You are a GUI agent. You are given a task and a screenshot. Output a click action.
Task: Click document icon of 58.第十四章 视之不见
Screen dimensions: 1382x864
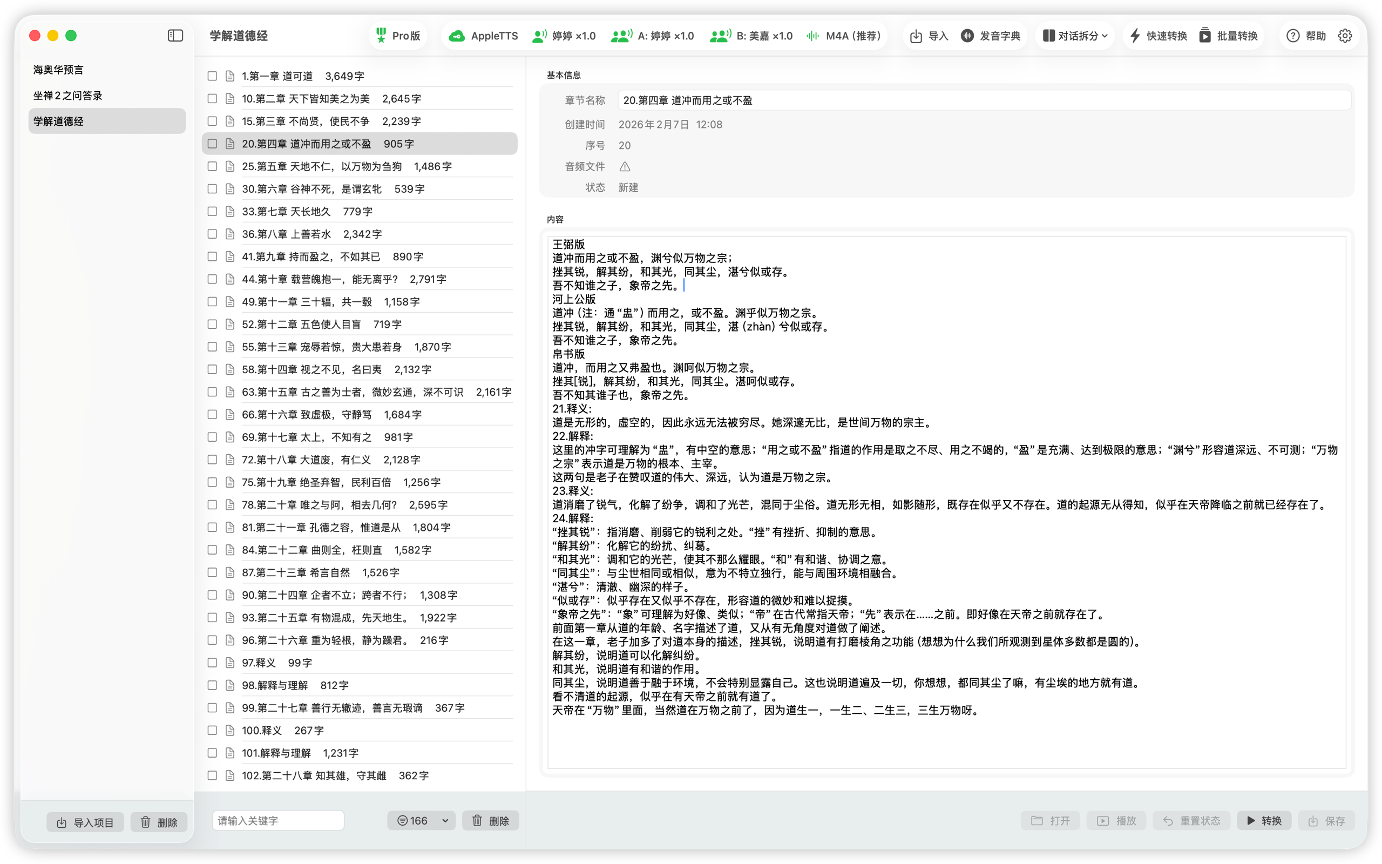(230, 369)
